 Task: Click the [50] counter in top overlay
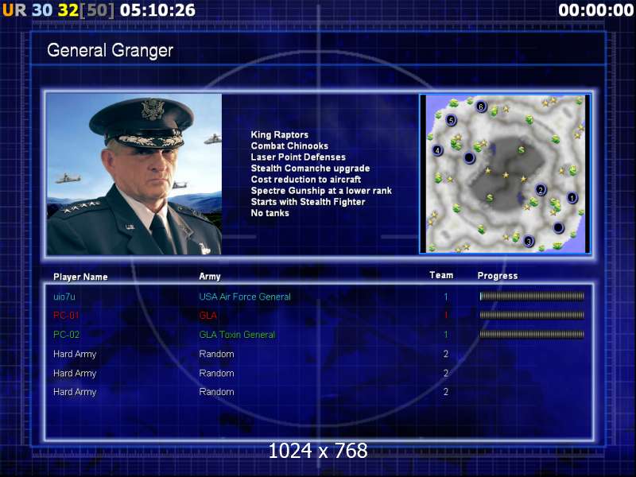pos(97,10)
